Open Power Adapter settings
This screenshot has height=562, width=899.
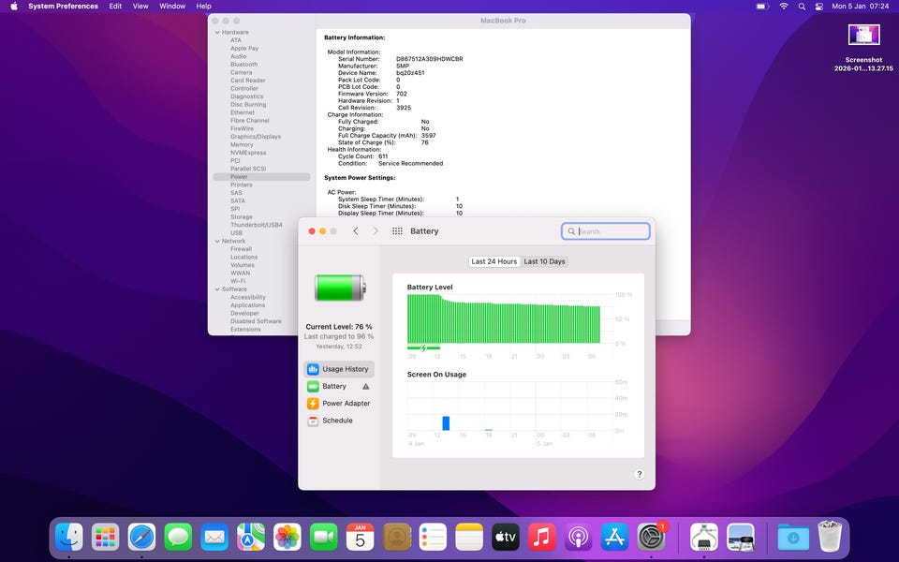(x=346, y=404)
